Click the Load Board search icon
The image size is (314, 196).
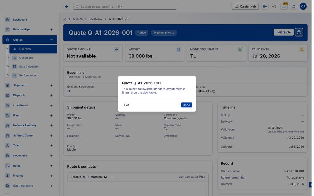tap(8, 106)
